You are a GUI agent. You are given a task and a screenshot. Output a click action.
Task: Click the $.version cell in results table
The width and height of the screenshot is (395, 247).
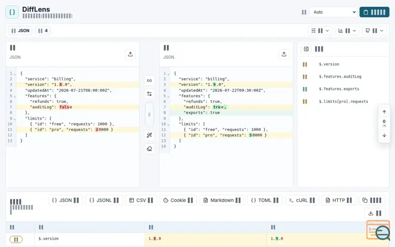(x=89, y=239)
